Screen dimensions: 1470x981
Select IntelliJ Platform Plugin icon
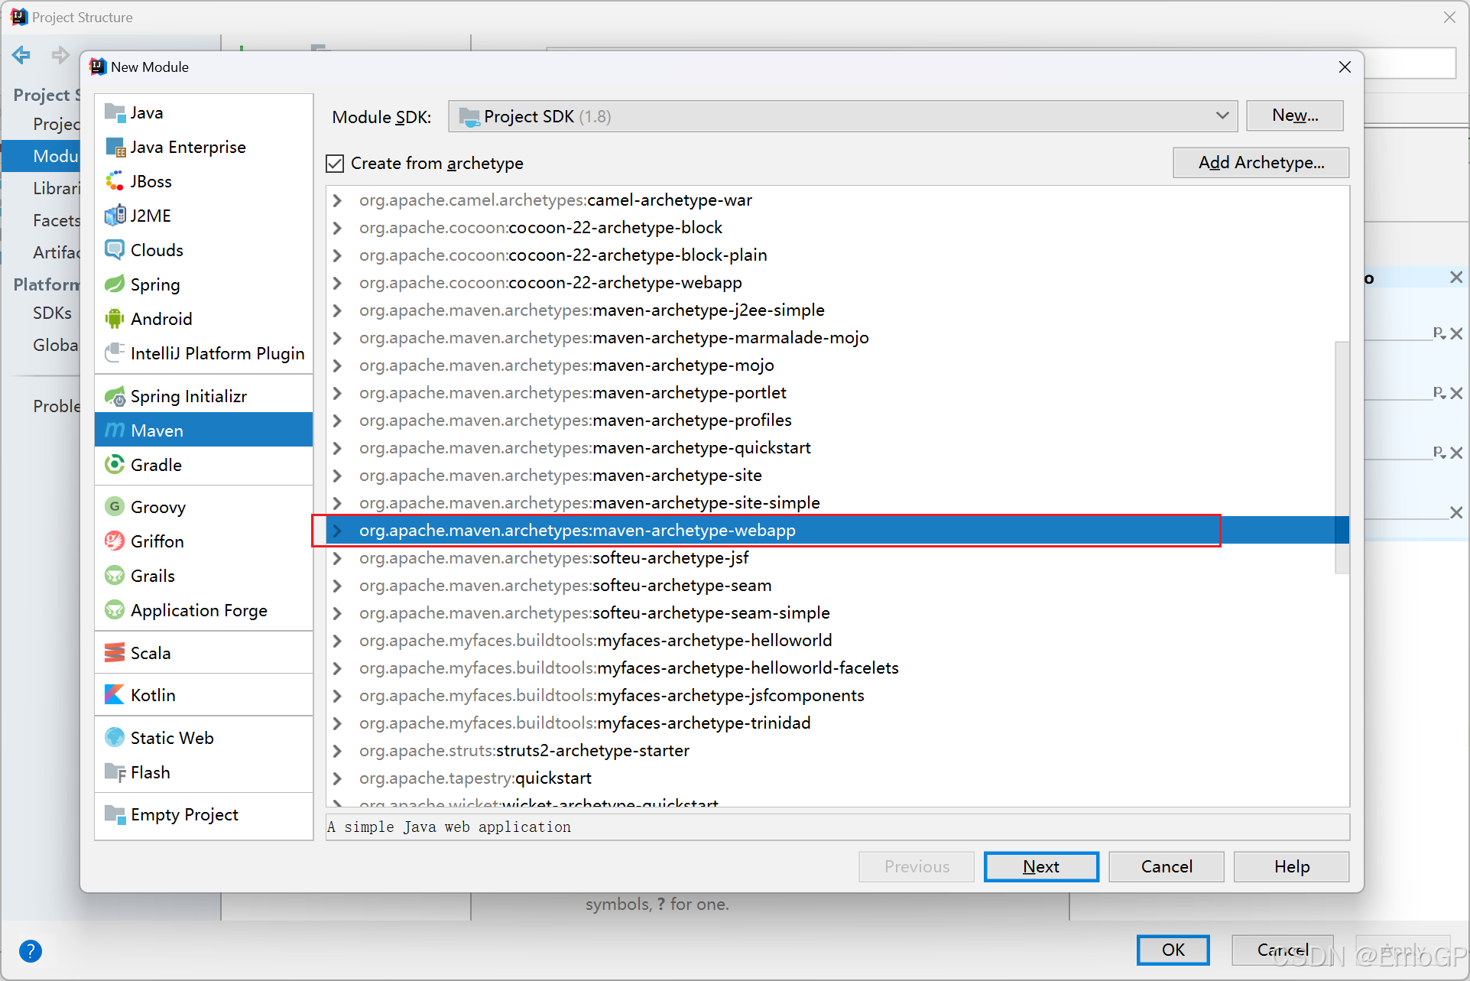(x=115, y=353)
